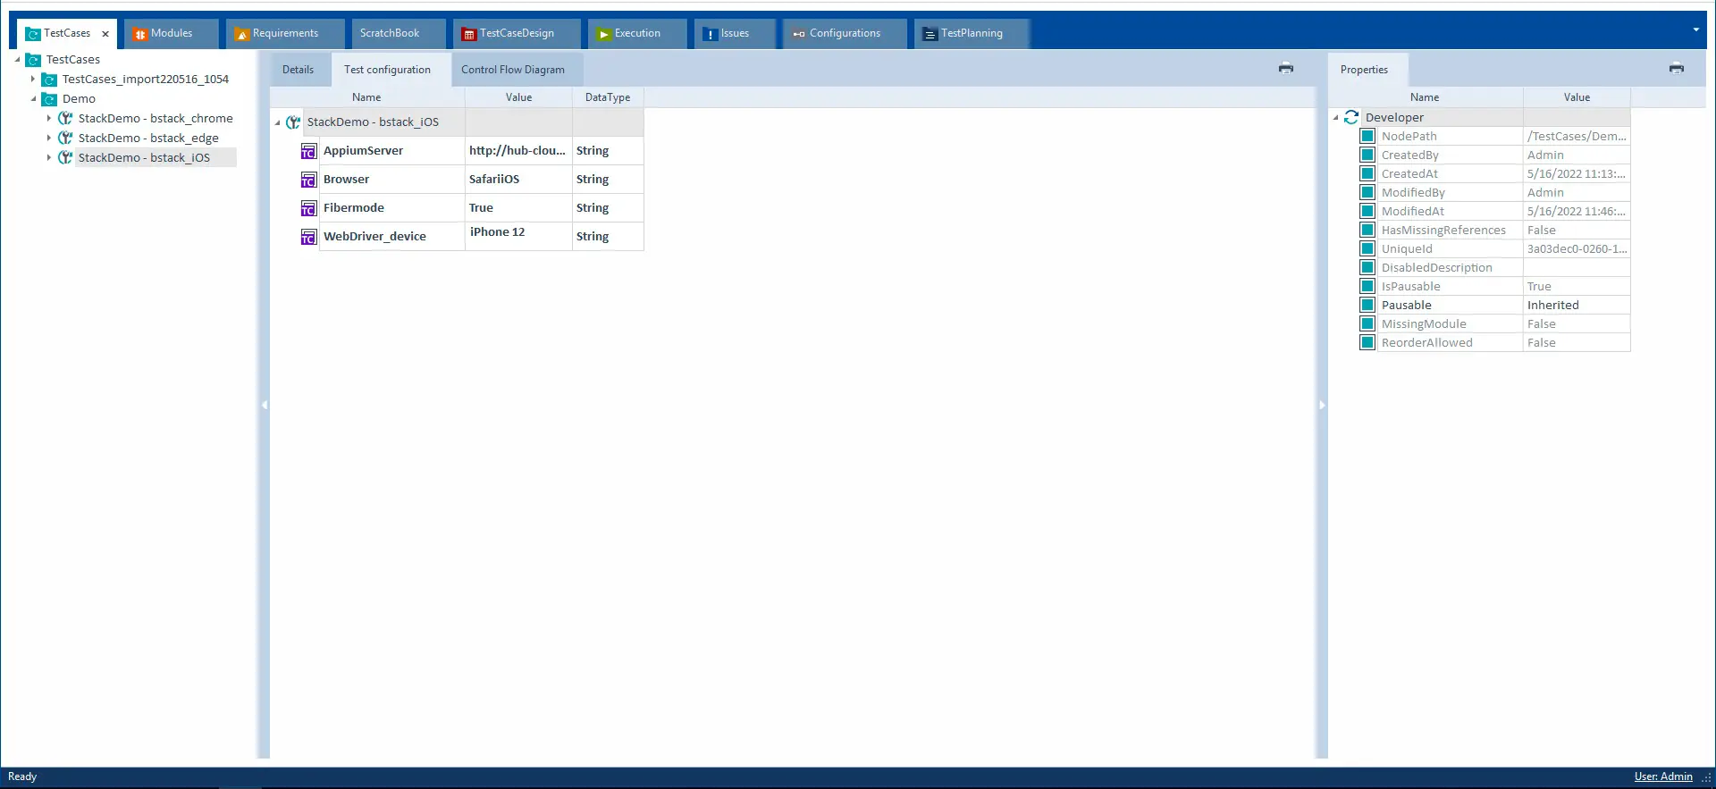Open the Execution tab

coord(636,33)
